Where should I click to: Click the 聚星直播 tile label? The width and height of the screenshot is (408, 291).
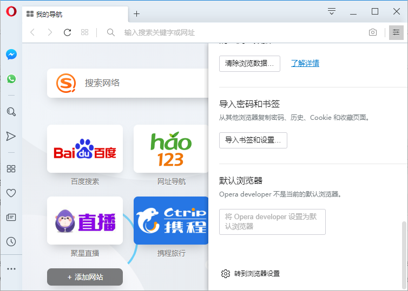click(x=85, y=253)
